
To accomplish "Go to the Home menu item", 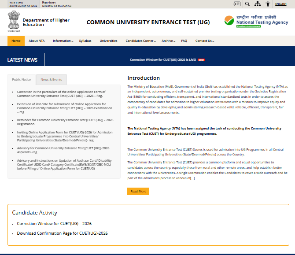I will (16, 41).
